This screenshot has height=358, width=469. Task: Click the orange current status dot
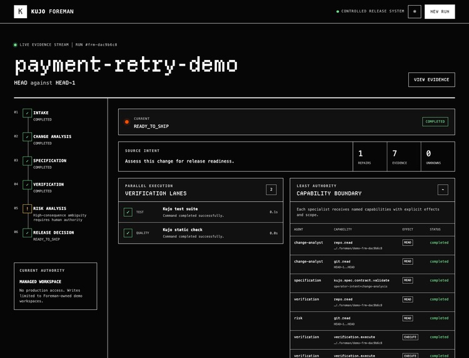(127, 122)
